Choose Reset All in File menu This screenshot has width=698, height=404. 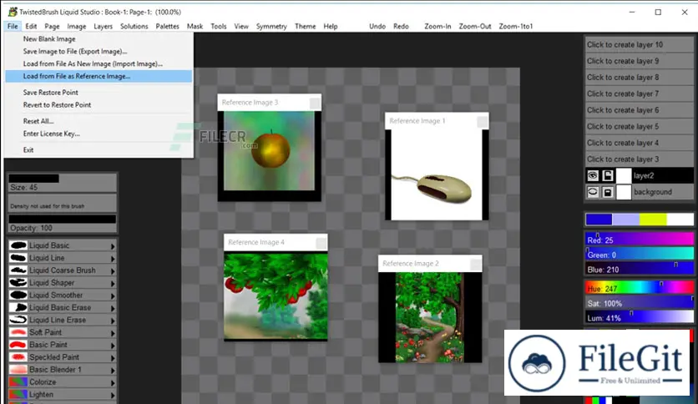click(99, 121)
